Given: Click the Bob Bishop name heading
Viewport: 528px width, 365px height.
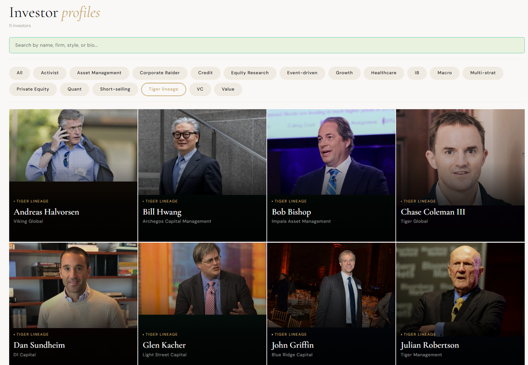Looking at the screenshot, I should 291,212.
